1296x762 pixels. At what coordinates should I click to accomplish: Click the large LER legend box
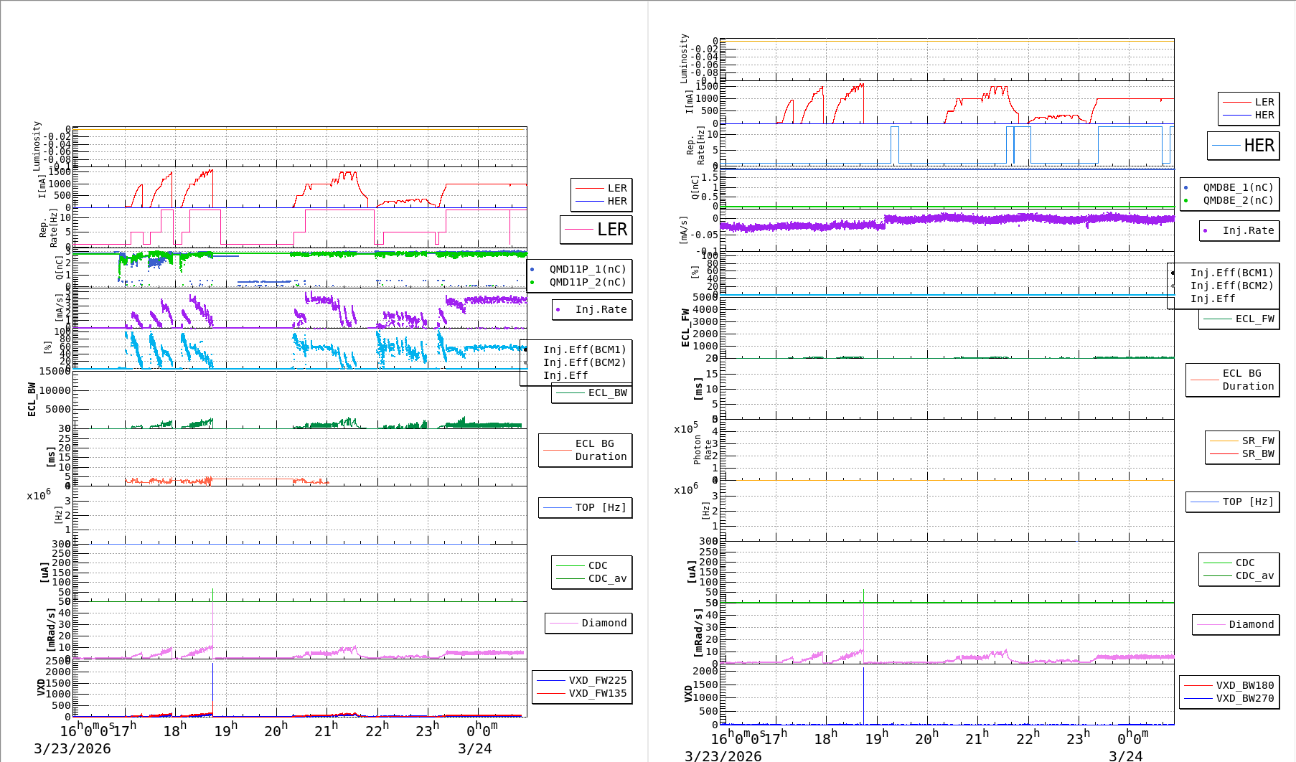point(596,230)
